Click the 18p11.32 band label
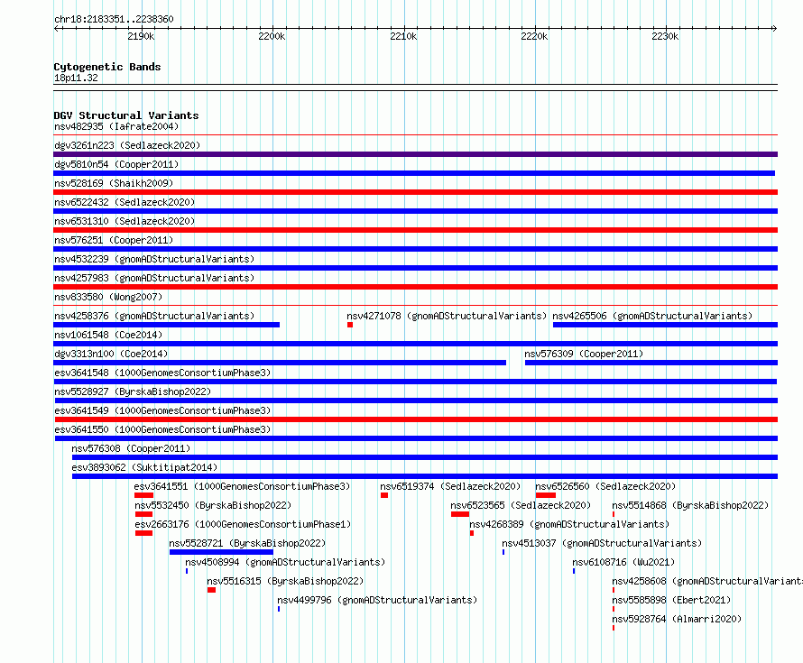This screenshot has width=803, height=663. click(x=76, y=78)
